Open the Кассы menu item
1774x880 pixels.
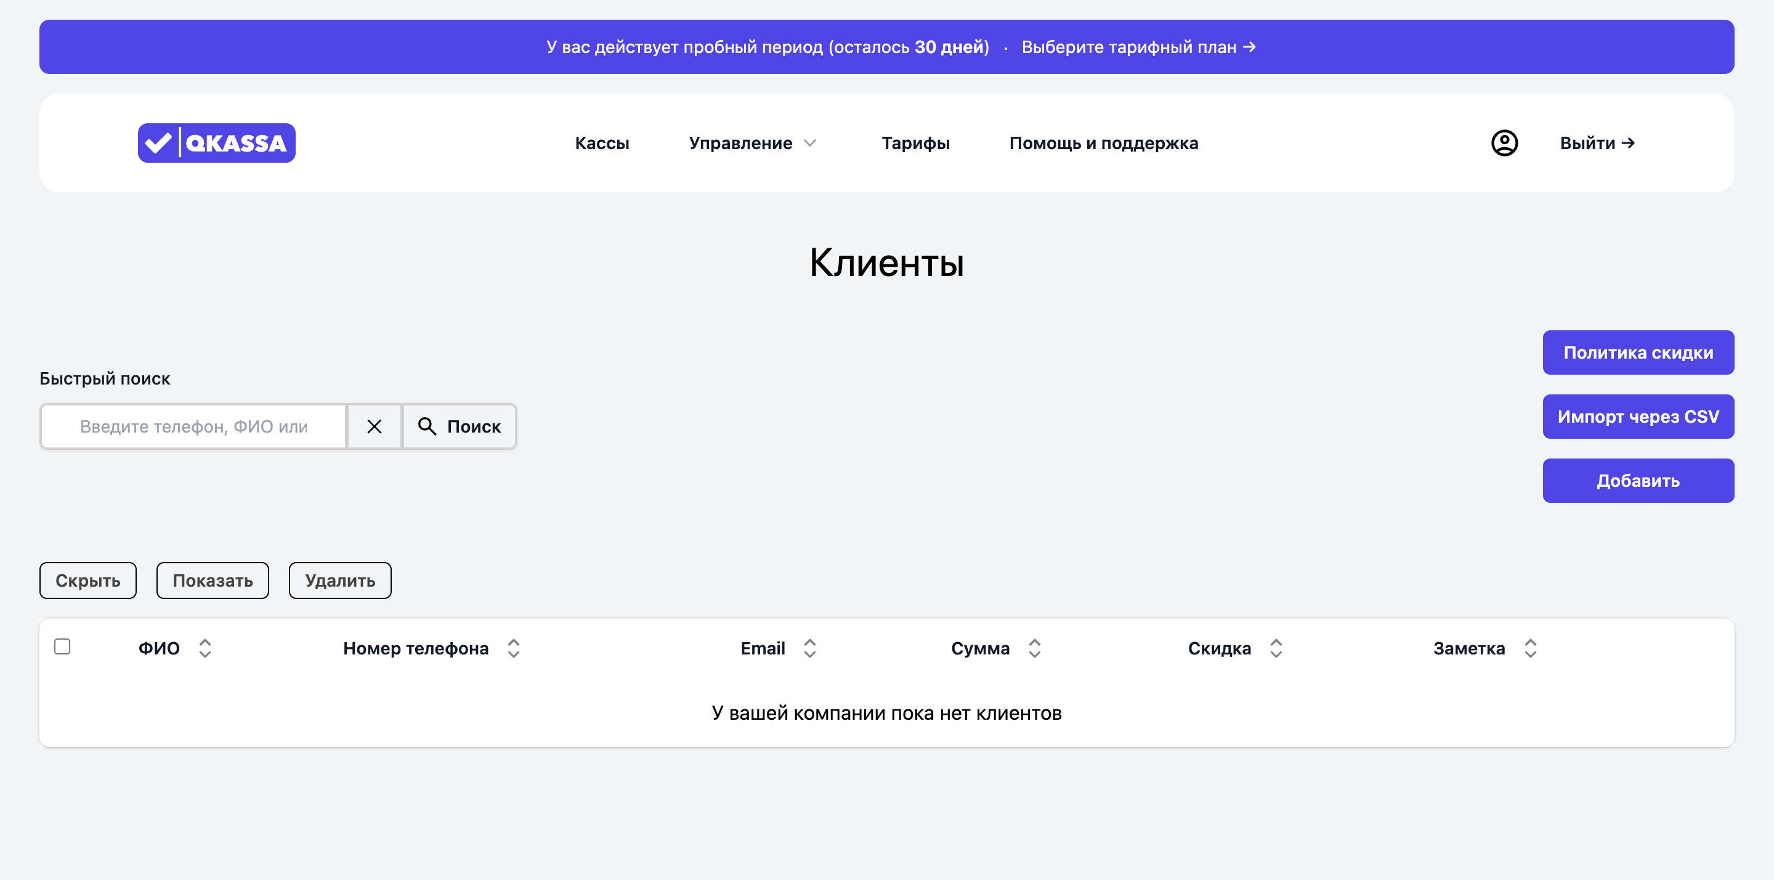click(x=602, y=142)
